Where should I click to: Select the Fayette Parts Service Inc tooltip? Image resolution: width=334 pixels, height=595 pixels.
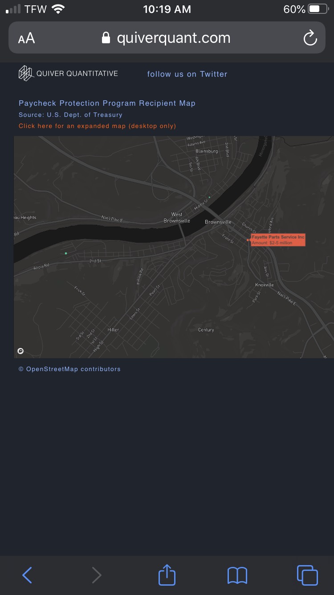(x=278, y=240)
